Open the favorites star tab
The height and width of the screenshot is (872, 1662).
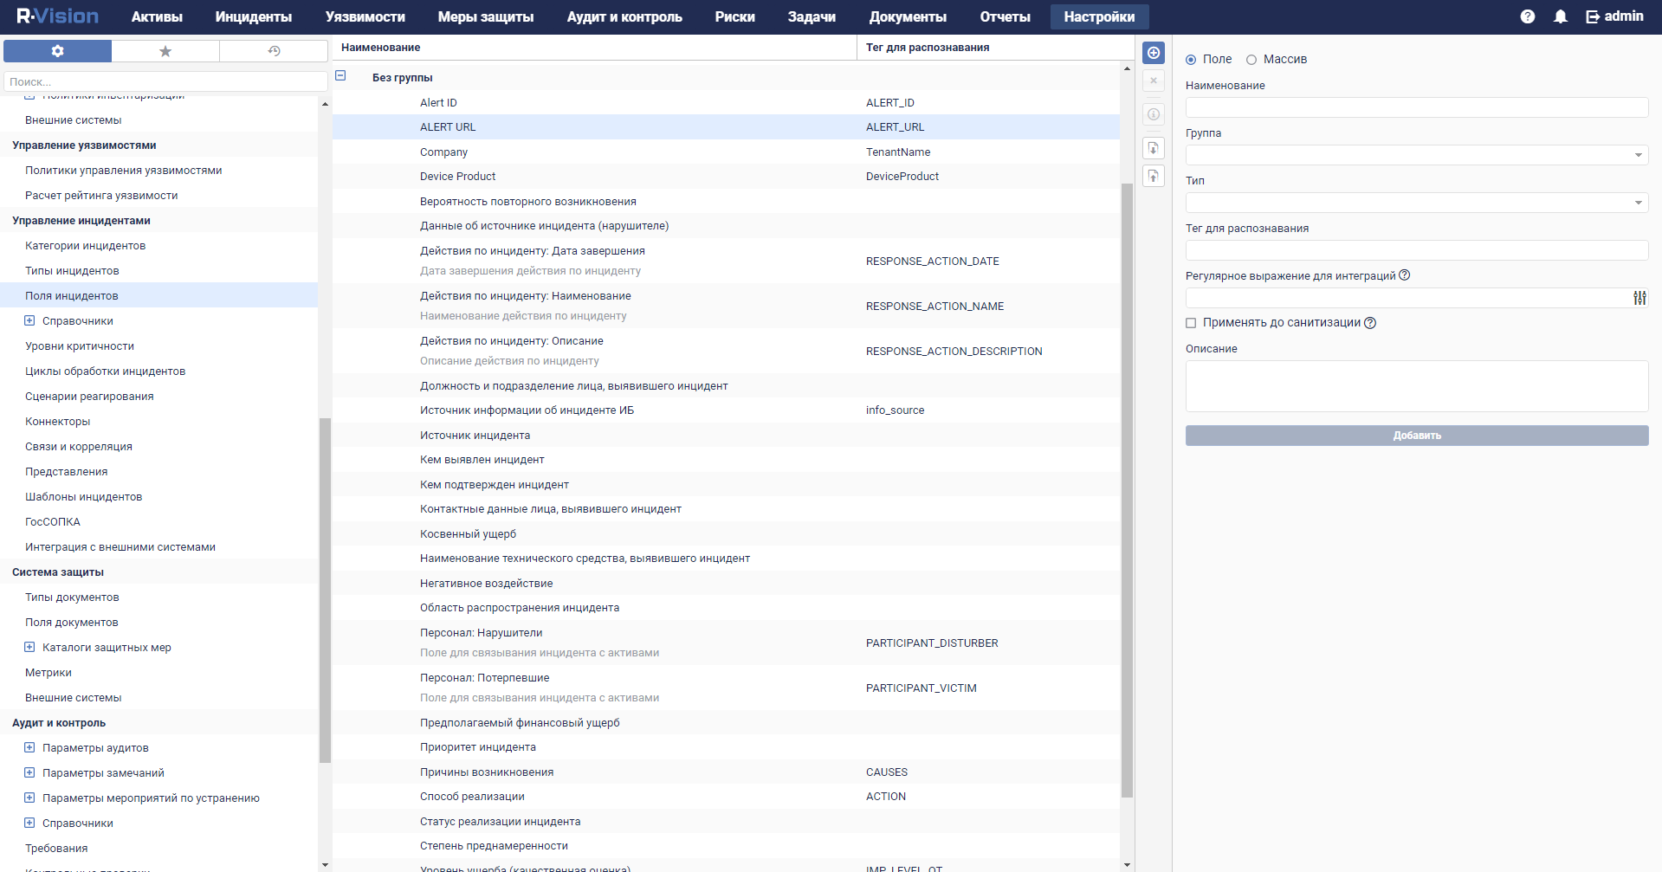click(165, 51)
